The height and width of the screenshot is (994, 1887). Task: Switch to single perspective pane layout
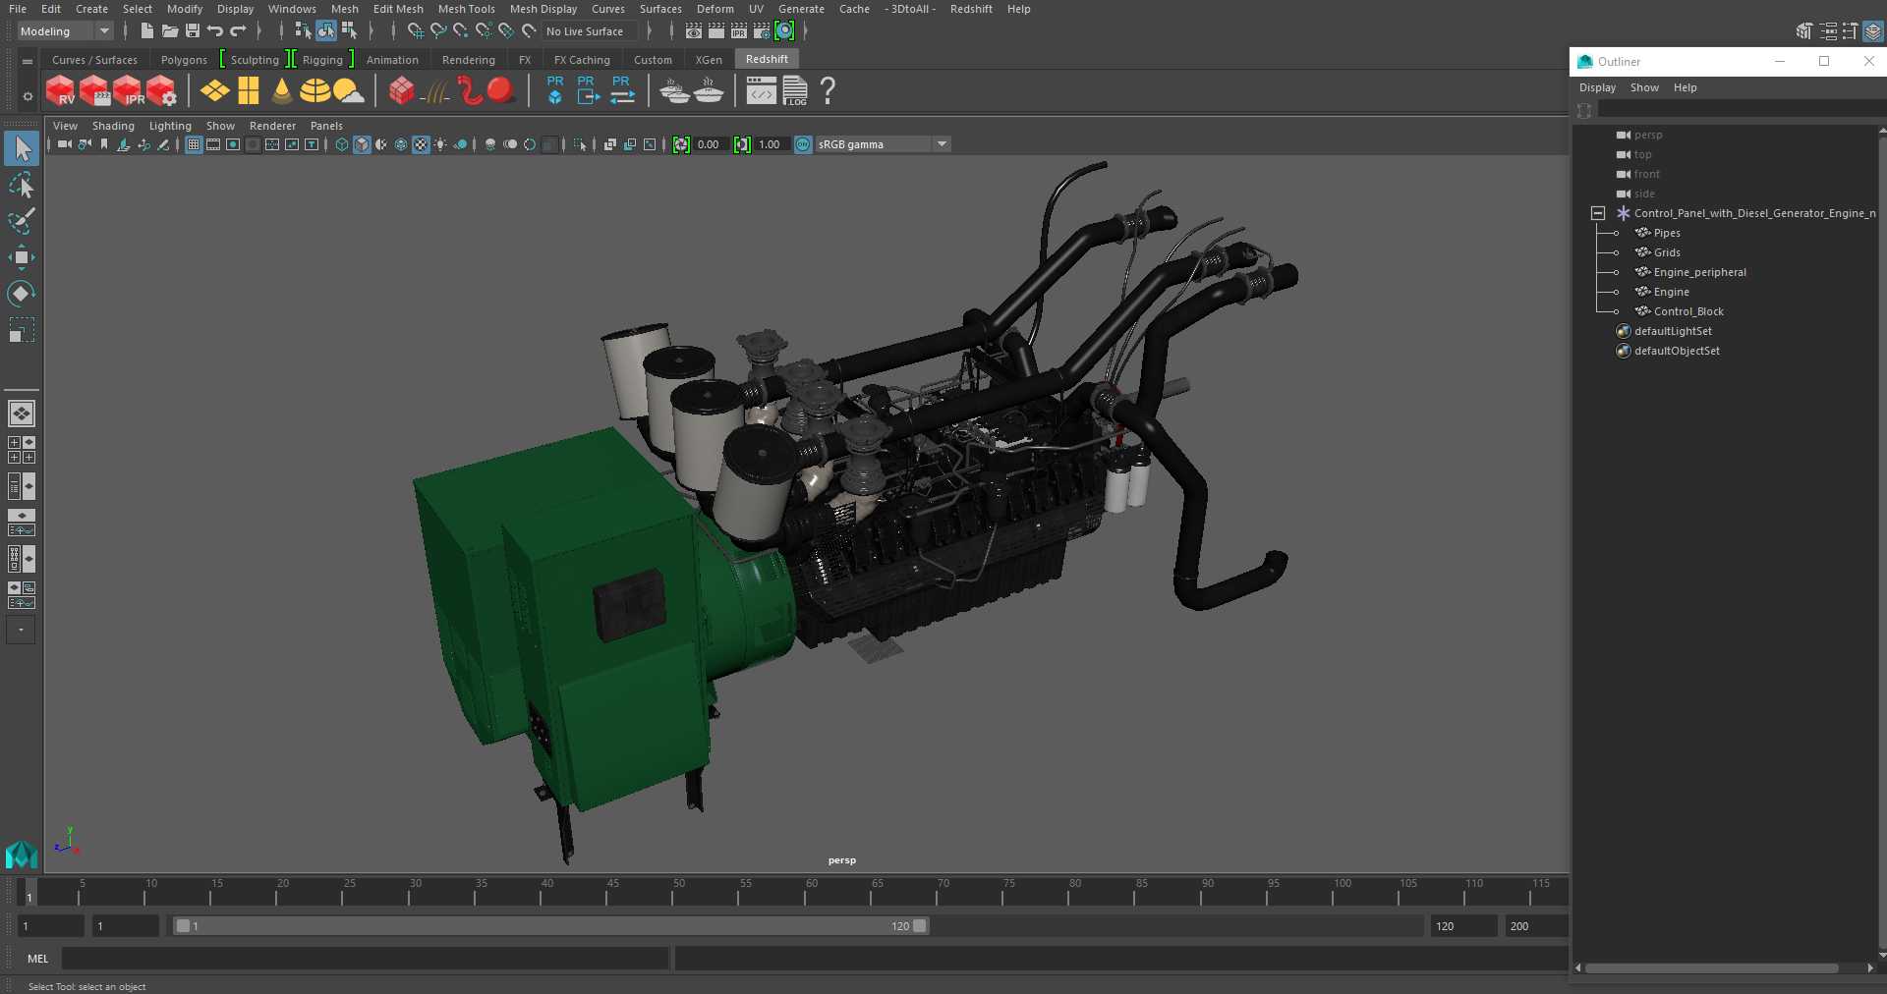click(x=22, y=414)
